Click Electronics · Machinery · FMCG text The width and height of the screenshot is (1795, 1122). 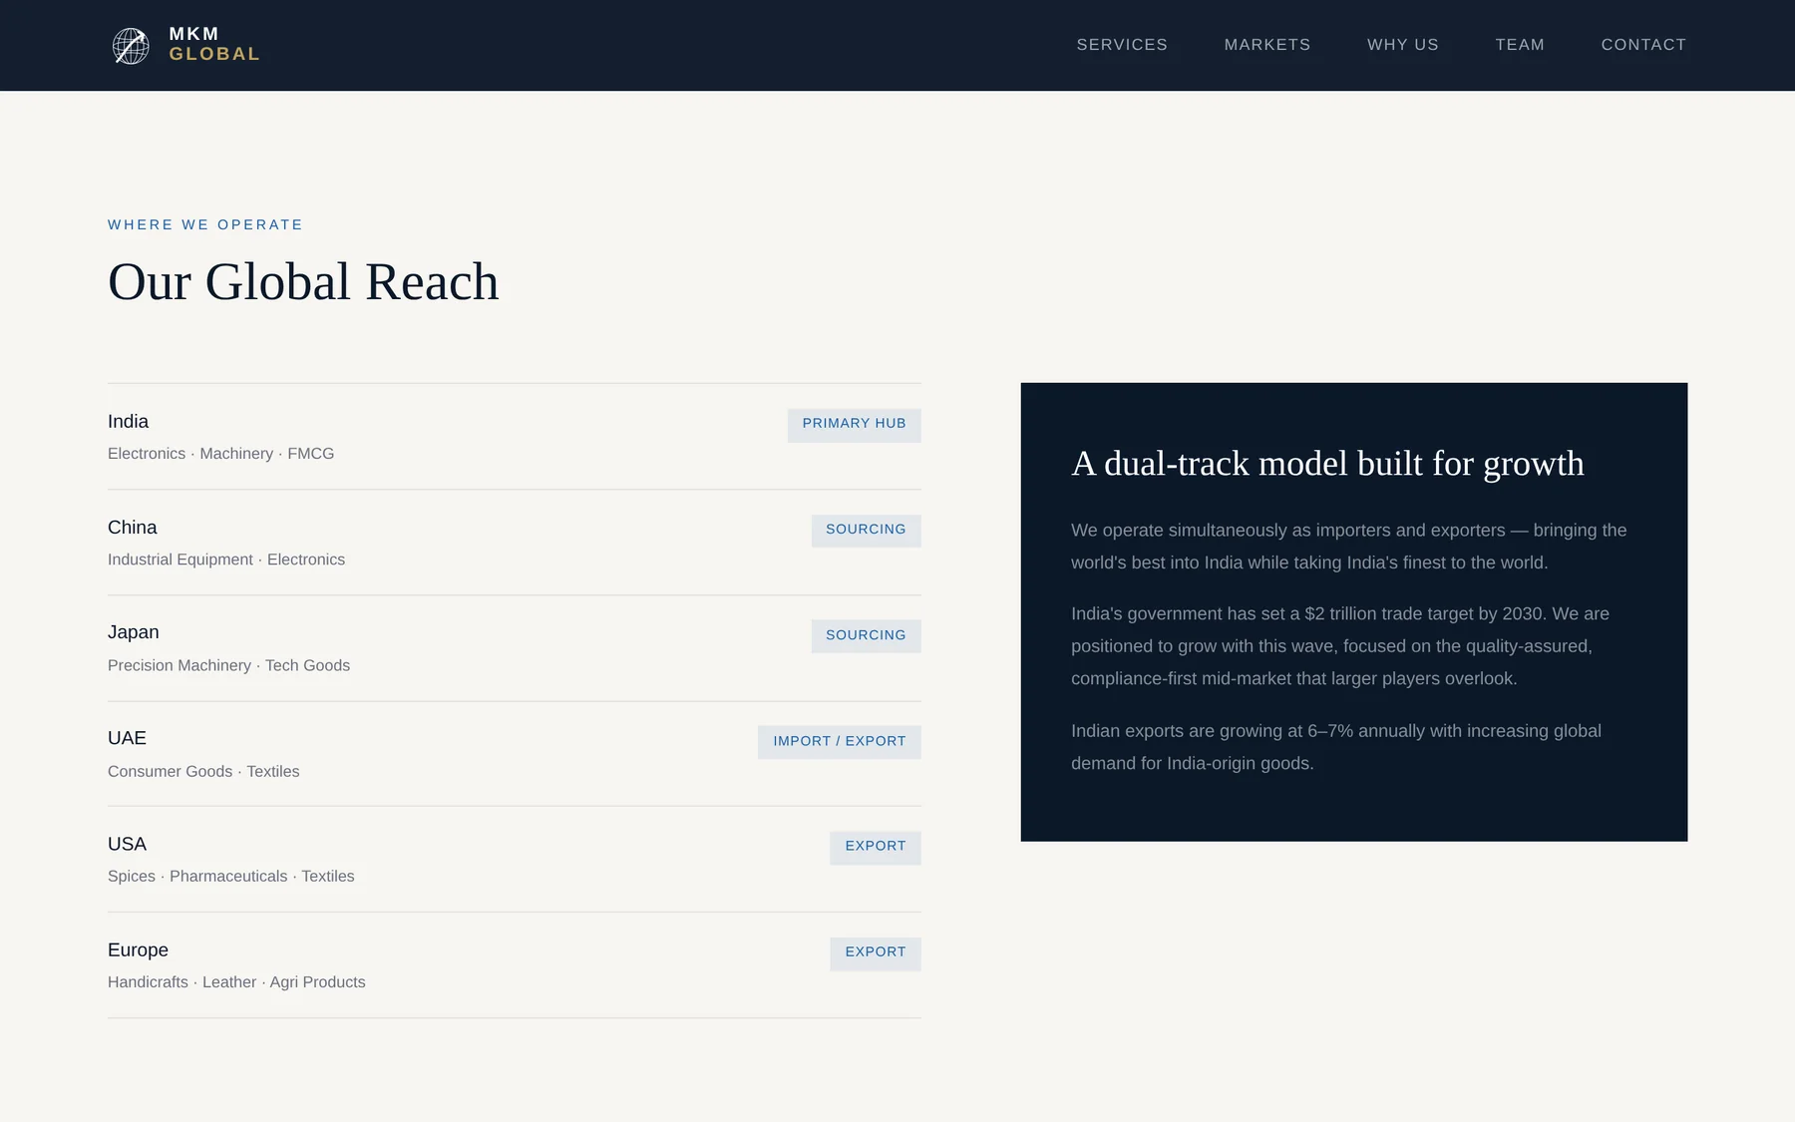221,454
